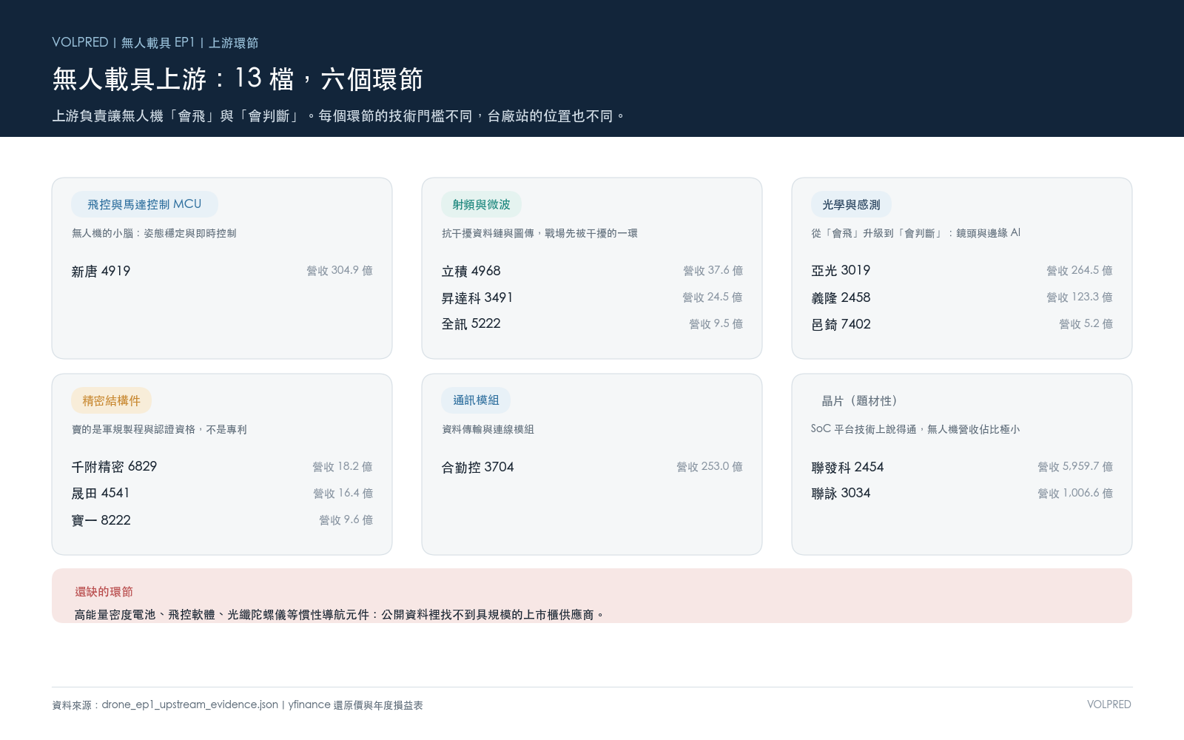Screen dimensions: 1184x740
Task: Click revenue value 營收 264.5 億
Action: [1080, 271]
